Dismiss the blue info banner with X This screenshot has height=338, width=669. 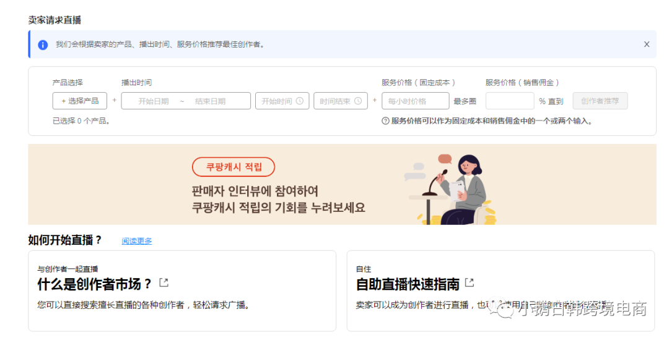coord(646,44)
